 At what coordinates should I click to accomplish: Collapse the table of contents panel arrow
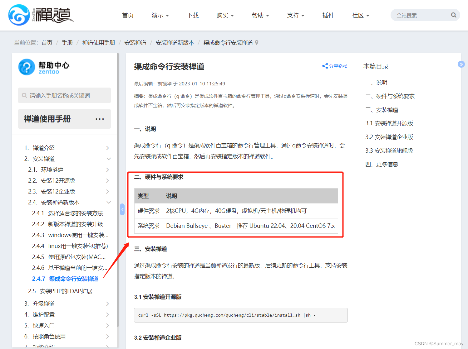461,64
